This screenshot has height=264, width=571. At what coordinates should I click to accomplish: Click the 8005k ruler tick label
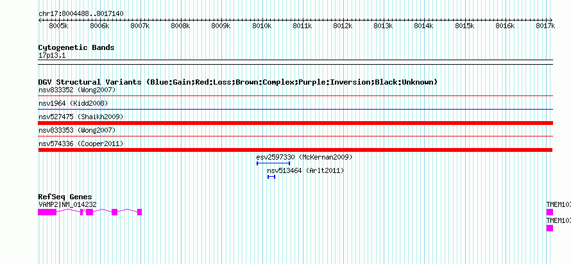[58, 26]
